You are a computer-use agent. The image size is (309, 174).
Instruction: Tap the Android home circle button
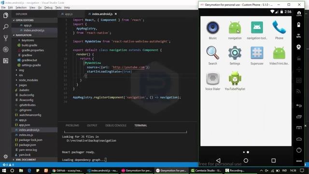pos(246,160)
